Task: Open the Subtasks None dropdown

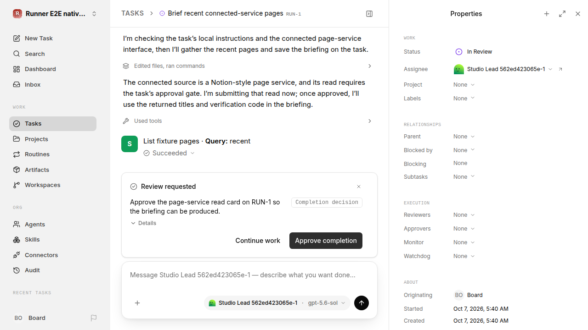Action: tap(464, 177)
